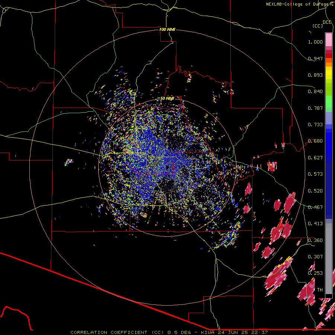
Task: Click the 100 NMI range ring label
Action: (x=167, y=29)
